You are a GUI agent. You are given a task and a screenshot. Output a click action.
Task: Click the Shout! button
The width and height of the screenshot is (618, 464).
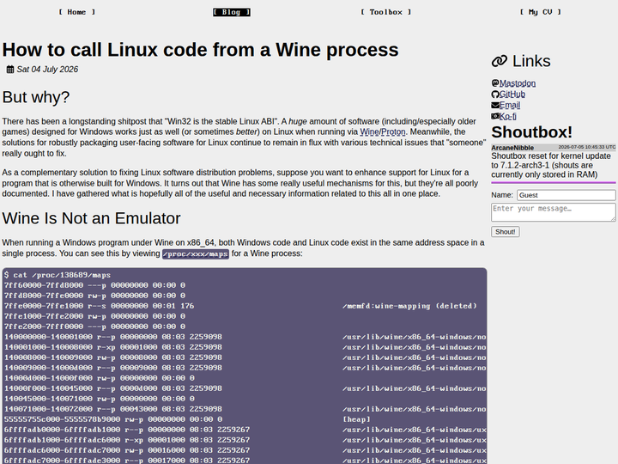tap(506, 232)
